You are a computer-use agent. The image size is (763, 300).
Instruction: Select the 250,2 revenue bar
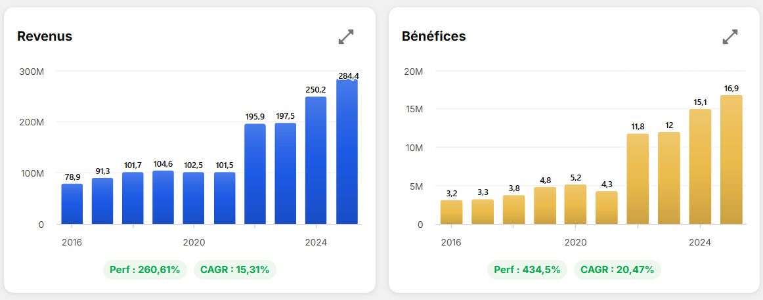click(316, 160)
